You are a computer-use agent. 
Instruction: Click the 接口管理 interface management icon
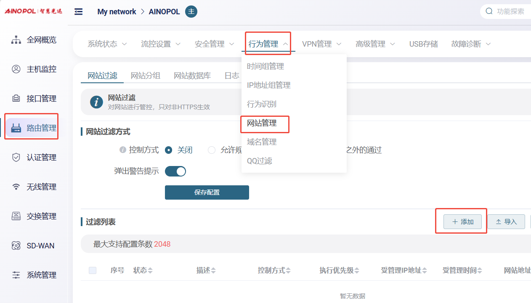click(16, 99)
